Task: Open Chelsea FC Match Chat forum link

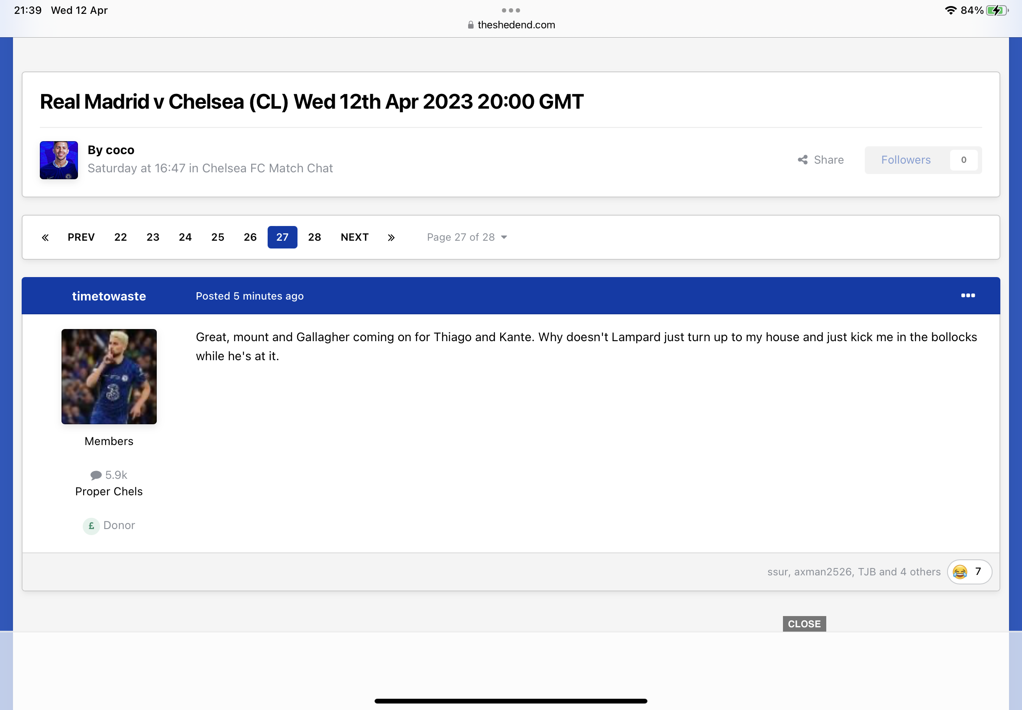Action: coord(267,168)
